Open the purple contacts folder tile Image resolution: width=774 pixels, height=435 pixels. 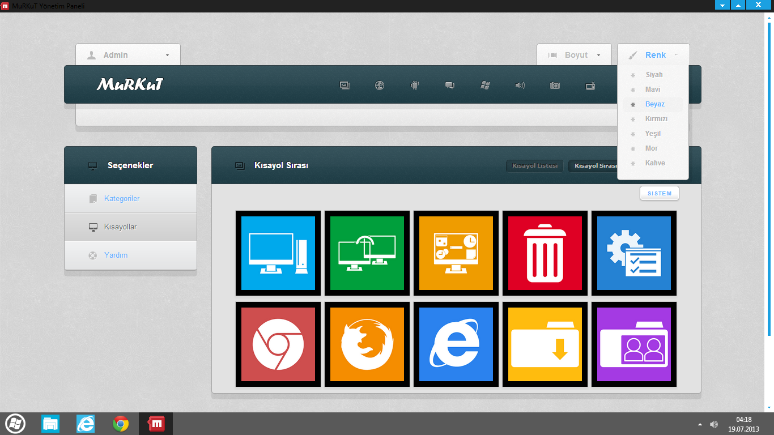click(634, 344)
